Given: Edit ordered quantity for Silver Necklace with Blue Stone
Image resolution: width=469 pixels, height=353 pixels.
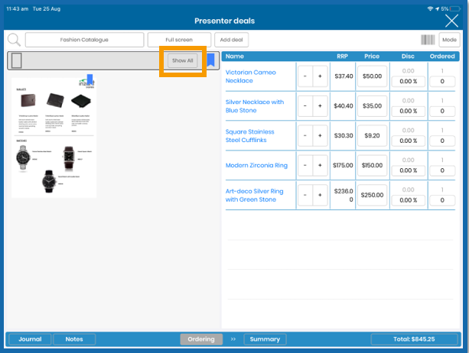Looking at the screenshot, I should tap(442, 111).
